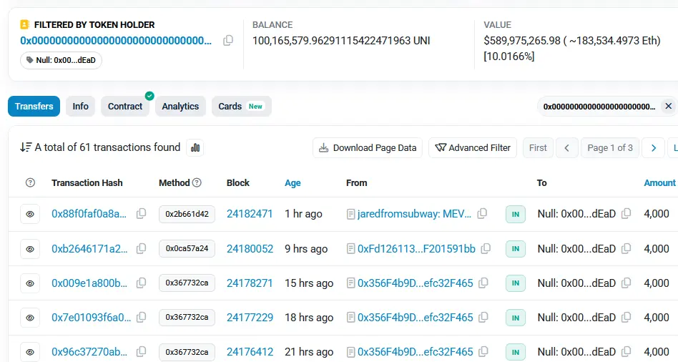Open block 24178271
Viewport: 678px width, 362px height.
(250, 283)
